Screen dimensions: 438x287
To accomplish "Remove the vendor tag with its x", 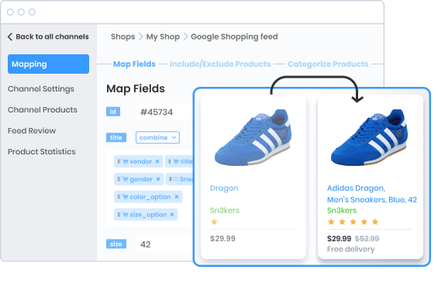I will pos(157,161).
